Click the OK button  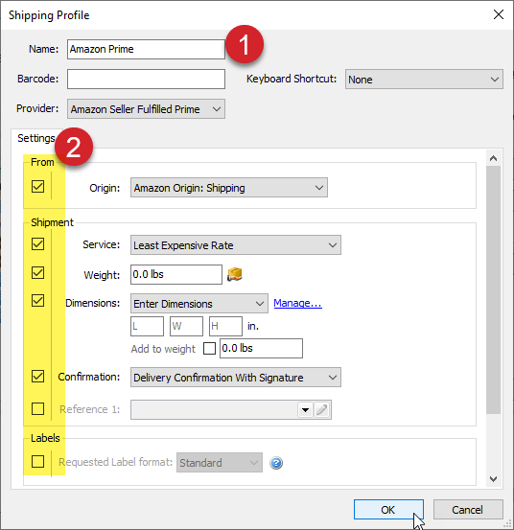coord(388,509)
